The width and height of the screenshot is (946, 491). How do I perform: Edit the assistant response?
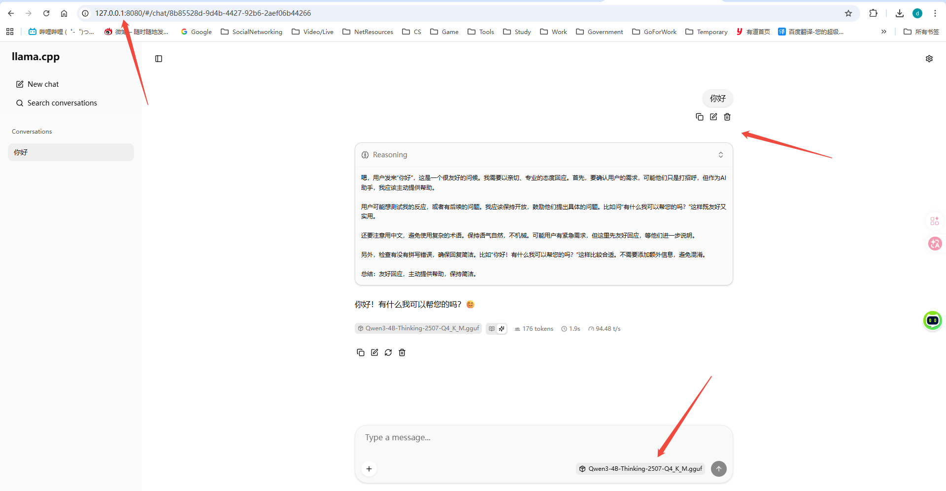click(374, 352)
